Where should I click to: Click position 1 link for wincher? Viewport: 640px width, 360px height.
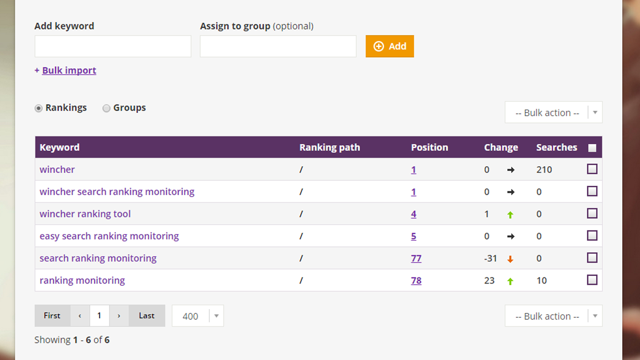pyautogui.click(x=413, y=170)
